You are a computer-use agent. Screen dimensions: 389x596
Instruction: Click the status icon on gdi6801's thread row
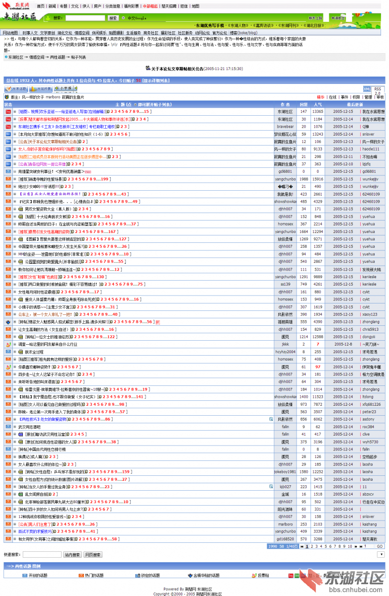tap(8, 171)
